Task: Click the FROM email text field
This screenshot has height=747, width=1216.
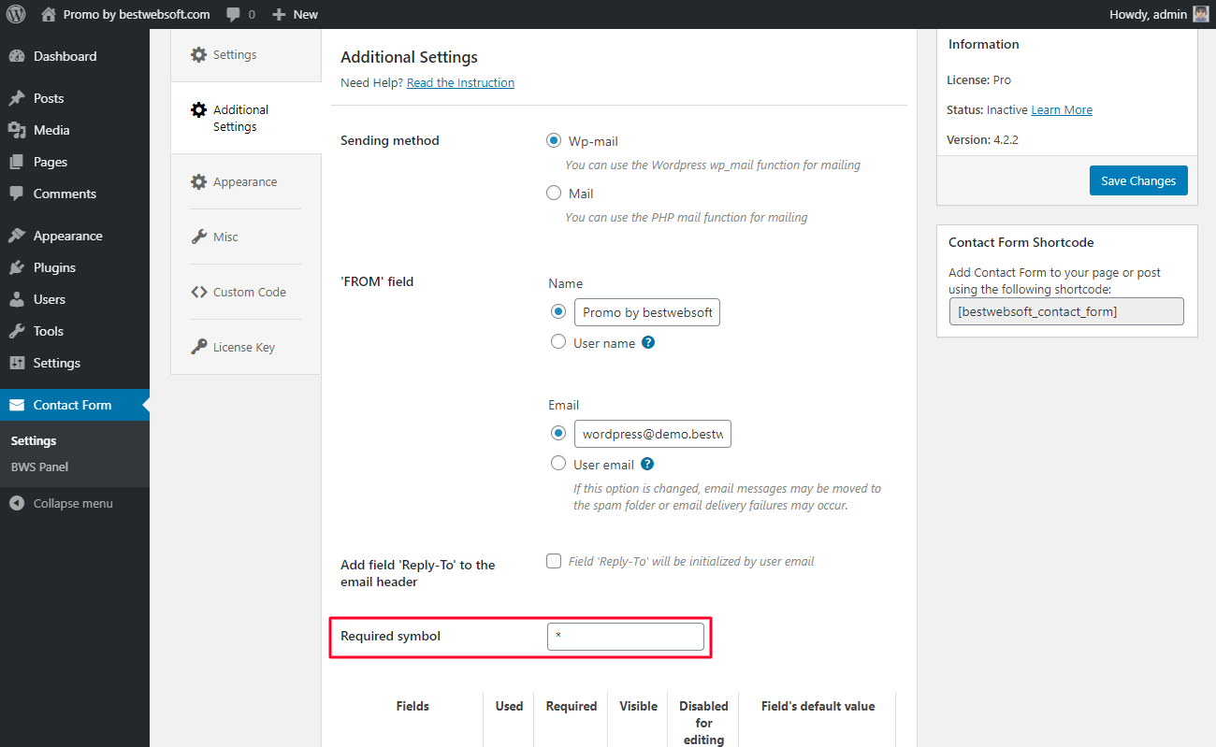Action: coord(653,434)
